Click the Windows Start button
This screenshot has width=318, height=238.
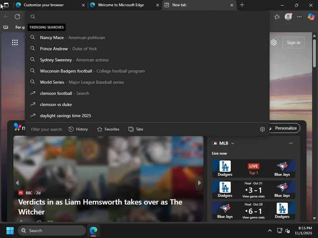click(x=10, y=231)
